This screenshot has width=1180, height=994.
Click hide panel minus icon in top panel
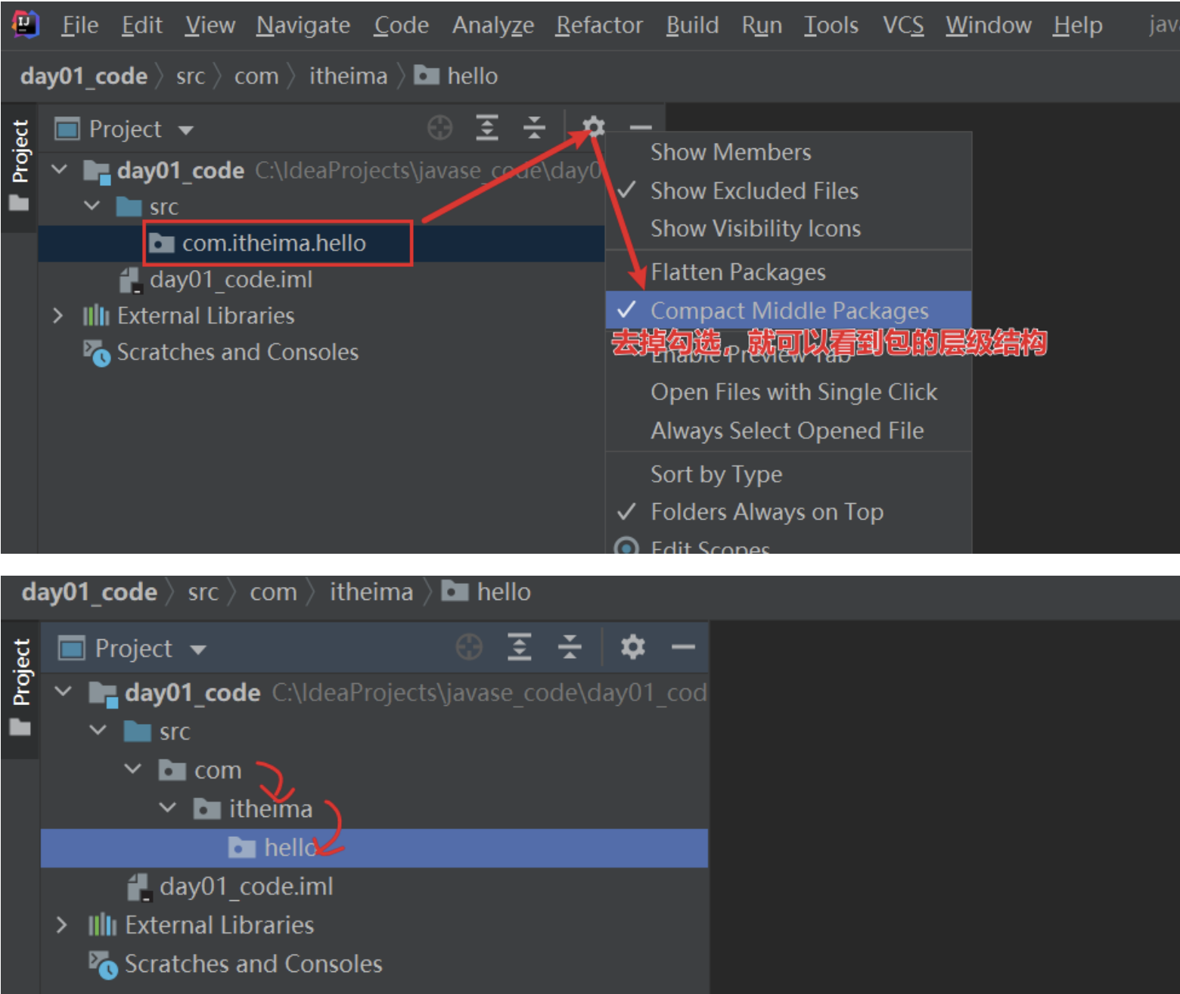click(641, 128)
